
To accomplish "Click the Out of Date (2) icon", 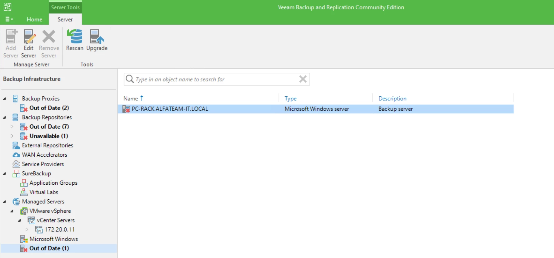I will click(24, 108).
